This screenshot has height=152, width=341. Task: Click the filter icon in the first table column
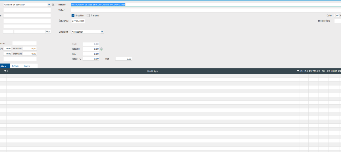5,71
